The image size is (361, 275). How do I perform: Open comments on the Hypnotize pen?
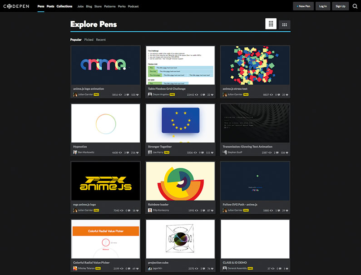pos(128,152)
